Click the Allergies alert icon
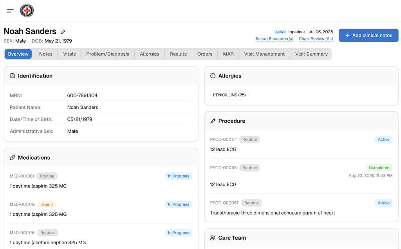401x249 pixels. coord(213,76)
